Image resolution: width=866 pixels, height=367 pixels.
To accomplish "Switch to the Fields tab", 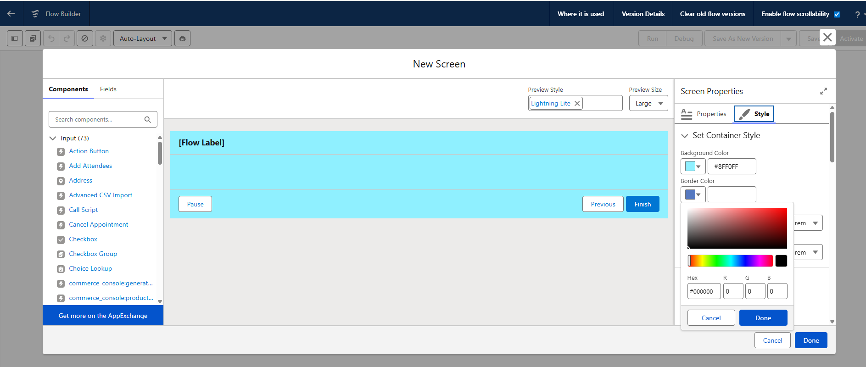I will click(108, 89).
